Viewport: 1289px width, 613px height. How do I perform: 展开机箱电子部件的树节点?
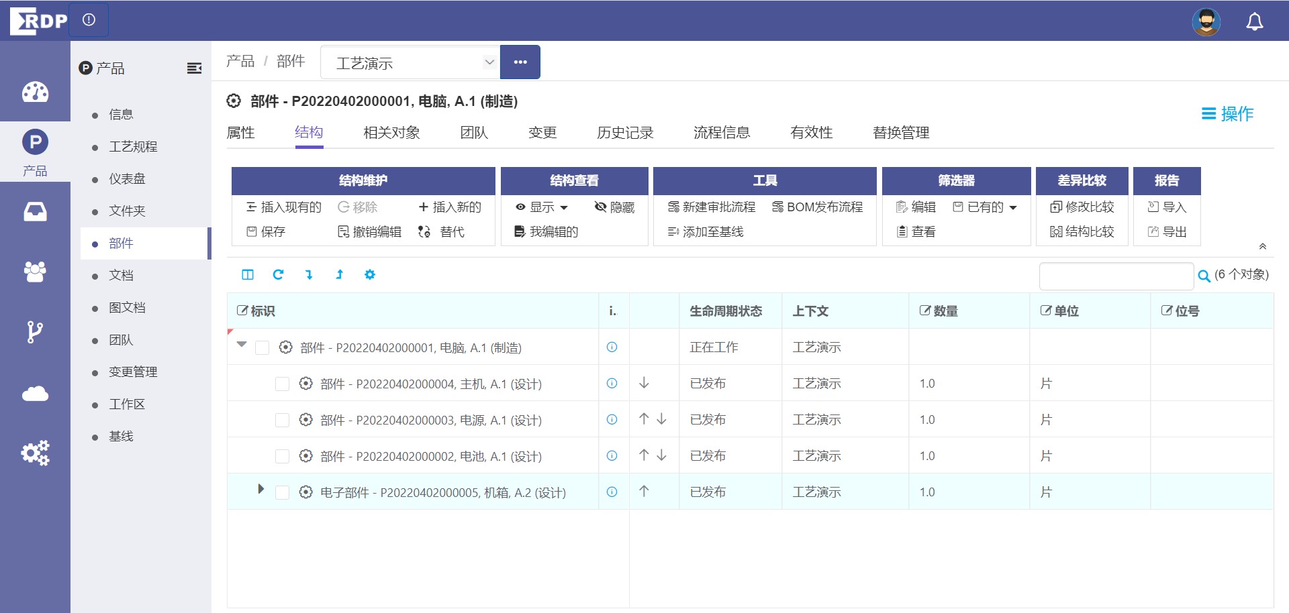click(261, 490)
